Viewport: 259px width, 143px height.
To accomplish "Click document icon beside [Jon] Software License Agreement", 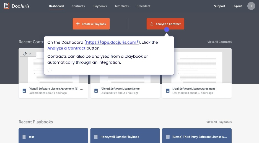I will (168, 91).
